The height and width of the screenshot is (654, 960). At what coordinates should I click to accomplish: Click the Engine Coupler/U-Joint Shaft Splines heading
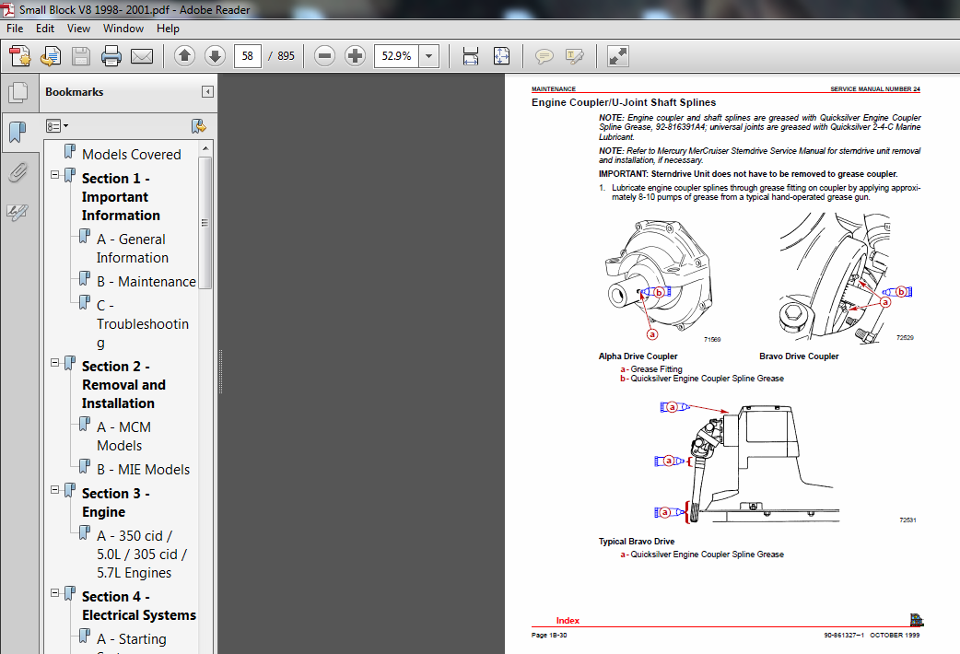[x=624, y=102]
